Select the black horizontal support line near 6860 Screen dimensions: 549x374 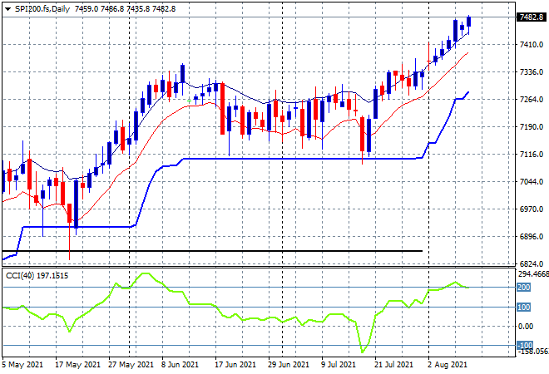[212, 251]
